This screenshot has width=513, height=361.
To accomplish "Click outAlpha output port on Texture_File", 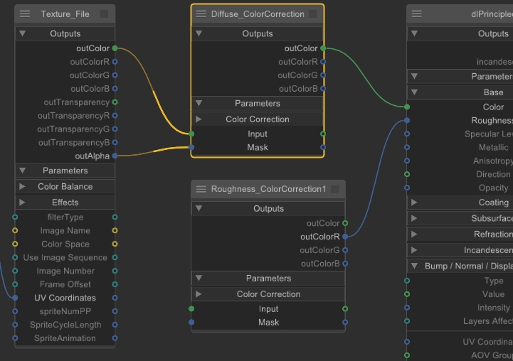I will [x=115, y=156].
